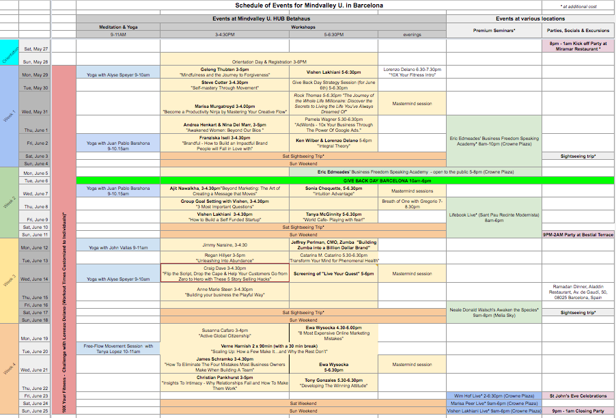The height and width of the screenshot is (418, 616).
Task: Click the '9-11AM' time header
Action: 118,35
